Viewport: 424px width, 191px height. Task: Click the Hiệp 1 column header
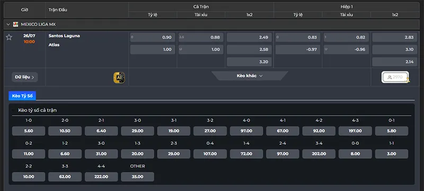347,7
